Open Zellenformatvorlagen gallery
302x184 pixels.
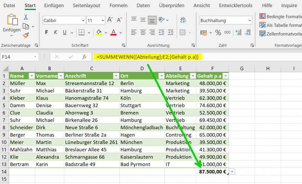pos(280,34)
